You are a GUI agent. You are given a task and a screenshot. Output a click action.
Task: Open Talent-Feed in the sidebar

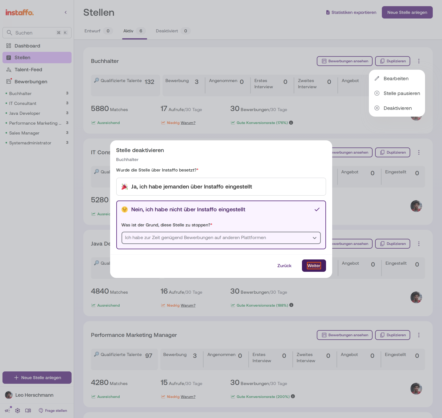pos(37,70)
